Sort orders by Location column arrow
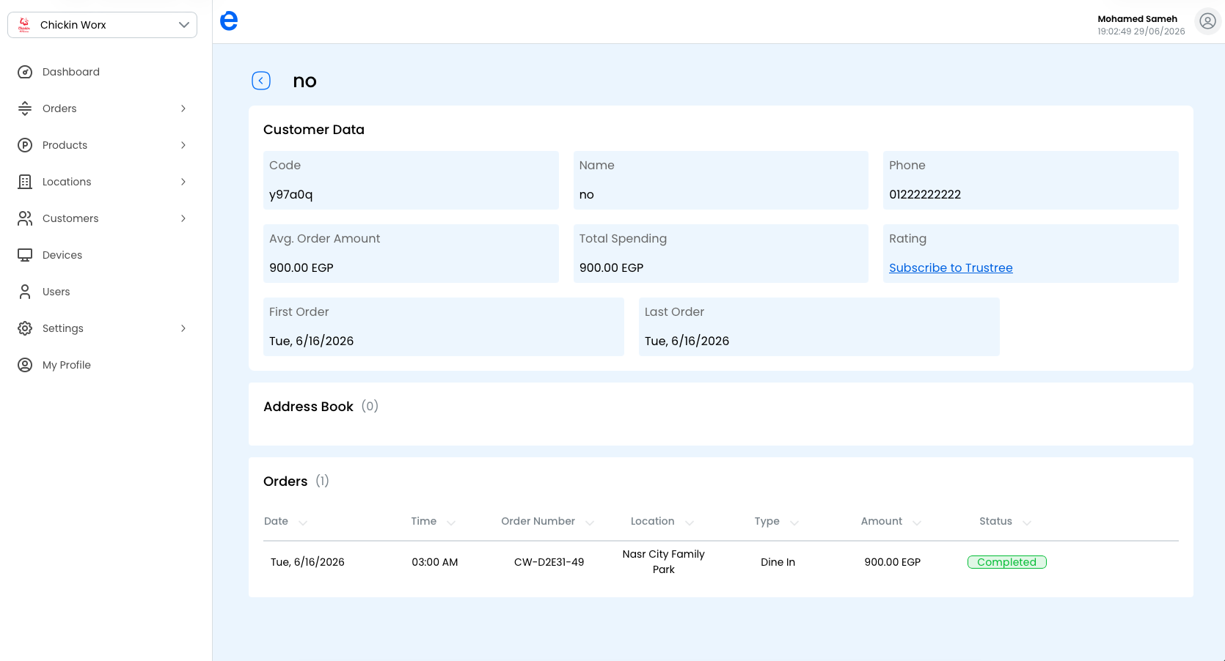Image resolution: width=1225 pixels, height=661 pixels. tap(690, 522)
